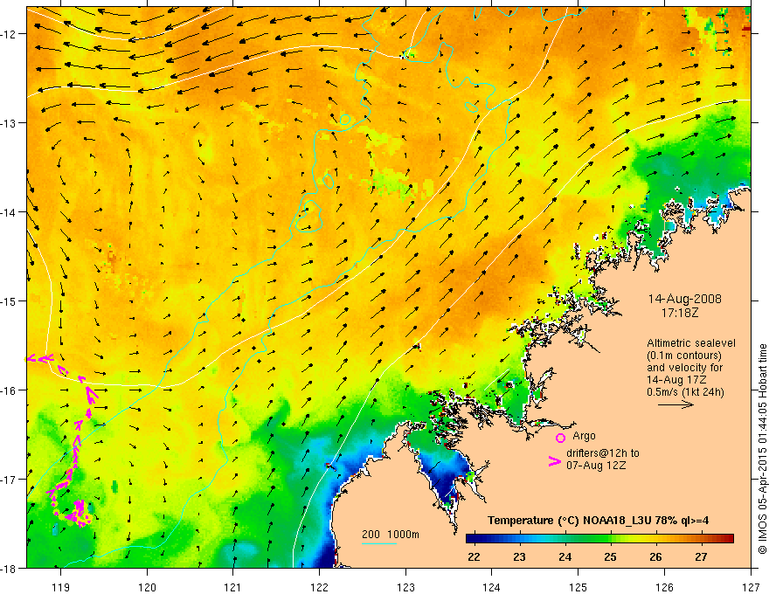The height and width of the screenshot is (594, 769).
Task: Click the '200 1000m' isobath label
Action: pos(391,535)
